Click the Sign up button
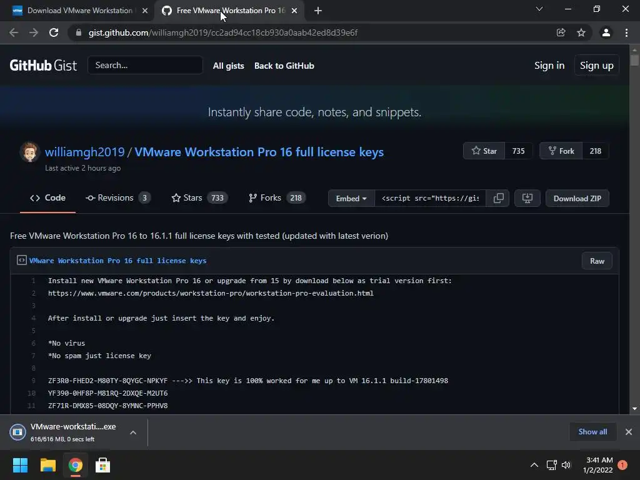 tap(596, 65)
